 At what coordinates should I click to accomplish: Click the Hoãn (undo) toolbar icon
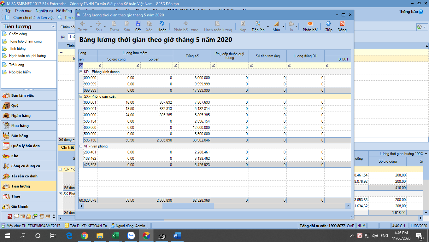coord(162,24)
